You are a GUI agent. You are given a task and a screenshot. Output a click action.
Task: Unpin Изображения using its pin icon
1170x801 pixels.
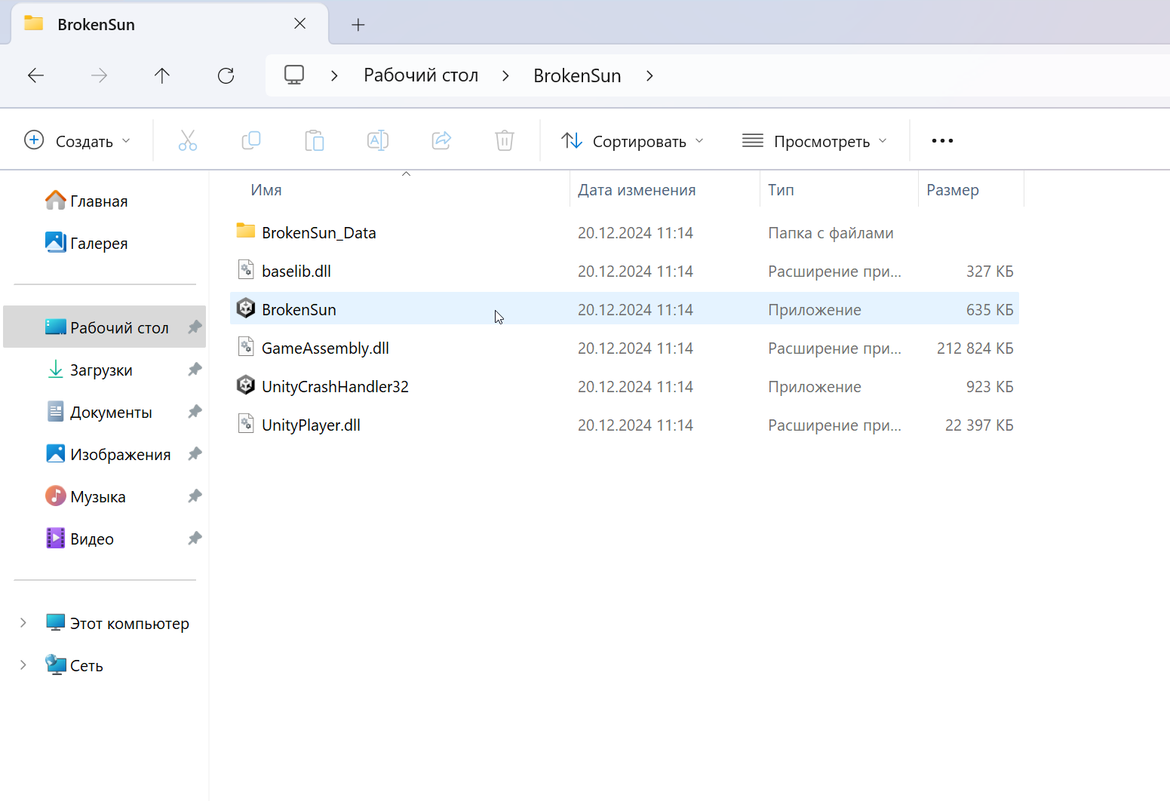point(195,454)
